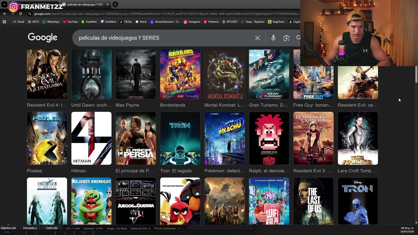Image resolution: width=418 pixels, height=235 pixels.
Task: Search by image with camera icon
Action: [x=286, y=38]
